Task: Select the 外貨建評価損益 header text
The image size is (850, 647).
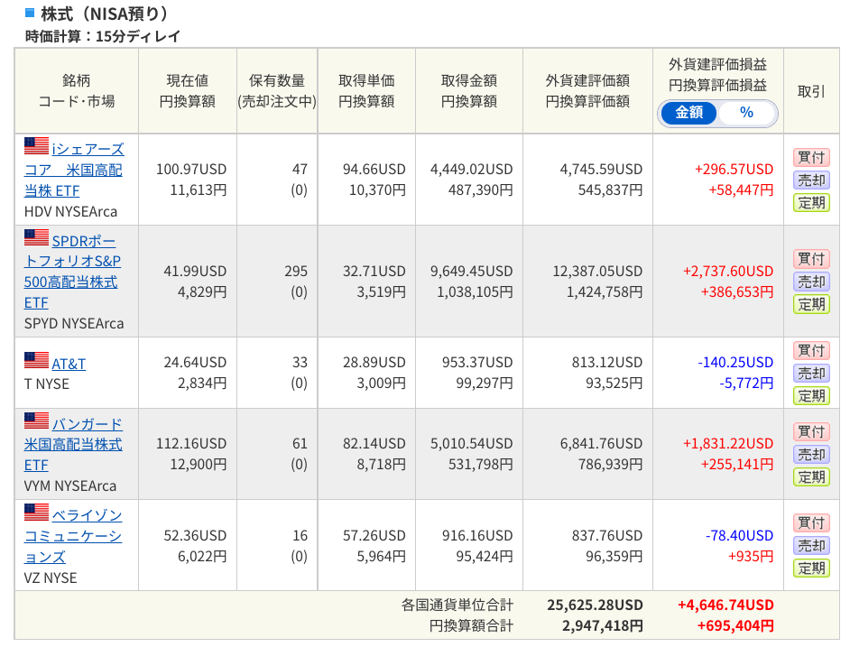Action: click(x=717, y=65)
